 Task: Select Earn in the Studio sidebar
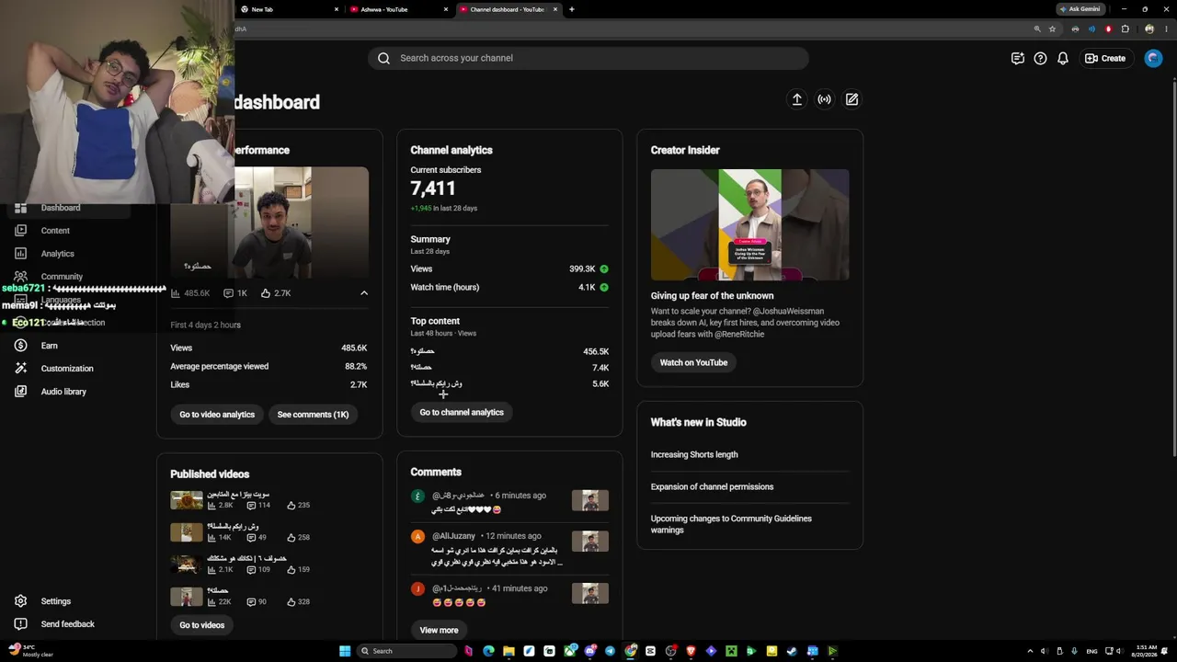point(49,346)
